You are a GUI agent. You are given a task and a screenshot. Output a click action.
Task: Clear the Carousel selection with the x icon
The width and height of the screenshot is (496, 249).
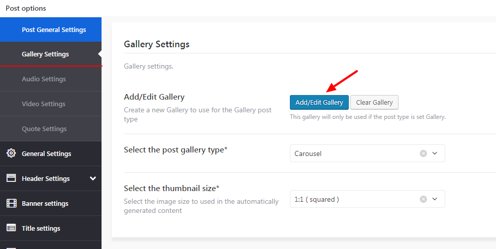[x=423, y=153]
